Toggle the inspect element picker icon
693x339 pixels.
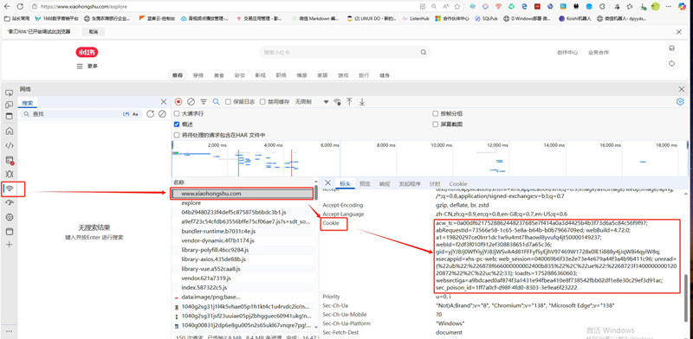click(x=9, y=93)
